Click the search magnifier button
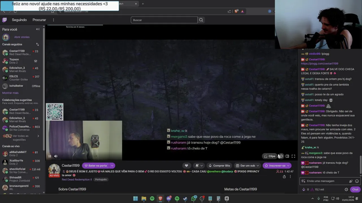 tap(201, 20)
